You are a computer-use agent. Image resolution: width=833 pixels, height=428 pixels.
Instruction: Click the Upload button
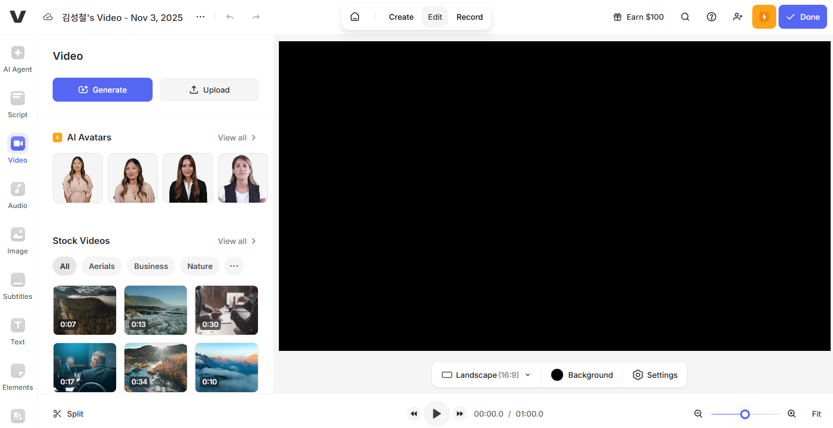pos(209,90)
